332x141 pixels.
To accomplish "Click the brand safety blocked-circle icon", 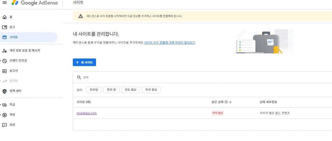I will (x=4, y=61).
